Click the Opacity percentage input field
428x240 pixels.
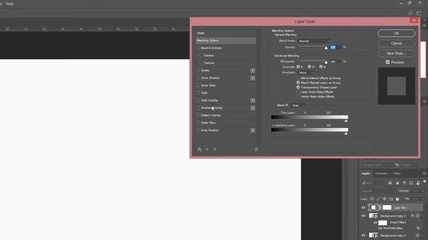pos(336,47)
